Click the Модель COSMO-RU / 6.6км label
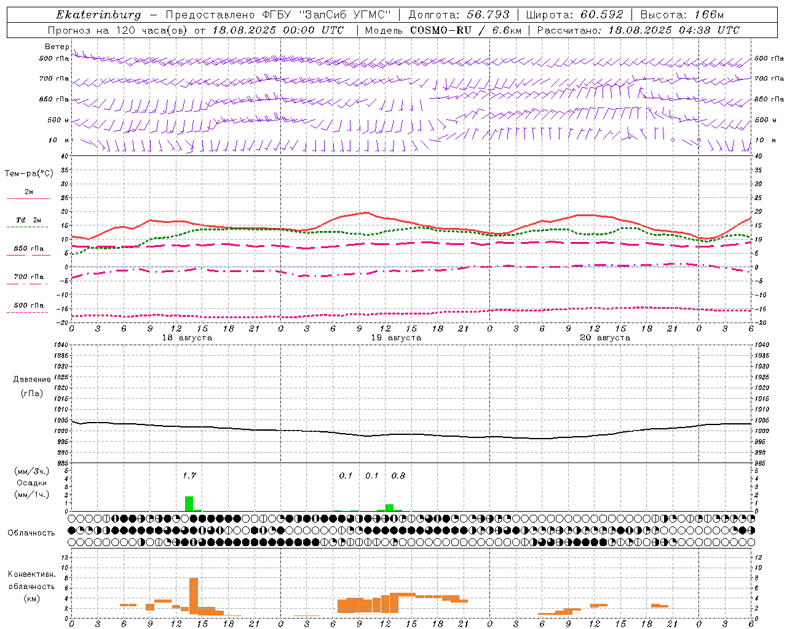Image resolution: width=787 pixels, height=629 pixels. [x=443, y=30]
